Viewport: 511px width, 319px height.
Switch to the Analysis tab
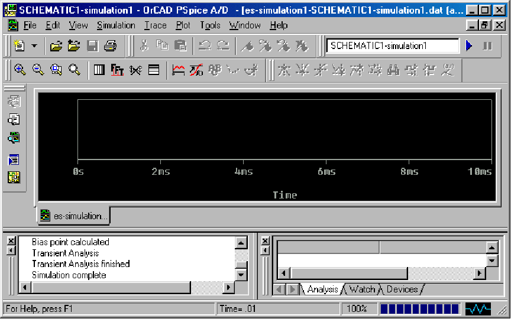[323, 289]
